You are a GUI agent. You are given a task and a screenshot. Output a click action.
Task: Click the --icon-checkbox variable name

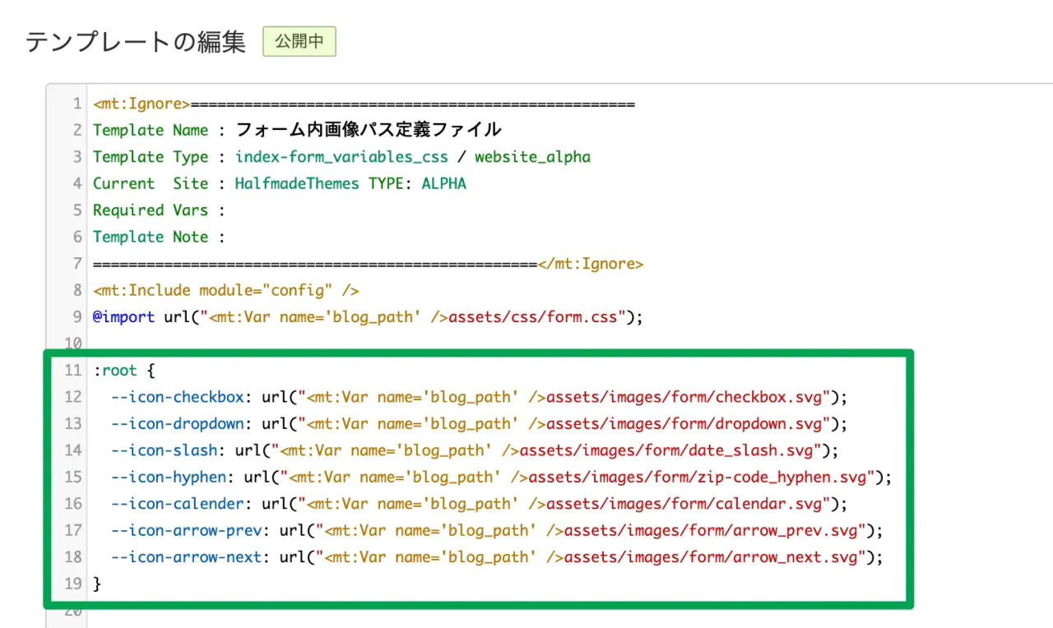click(x=177, y=397)
